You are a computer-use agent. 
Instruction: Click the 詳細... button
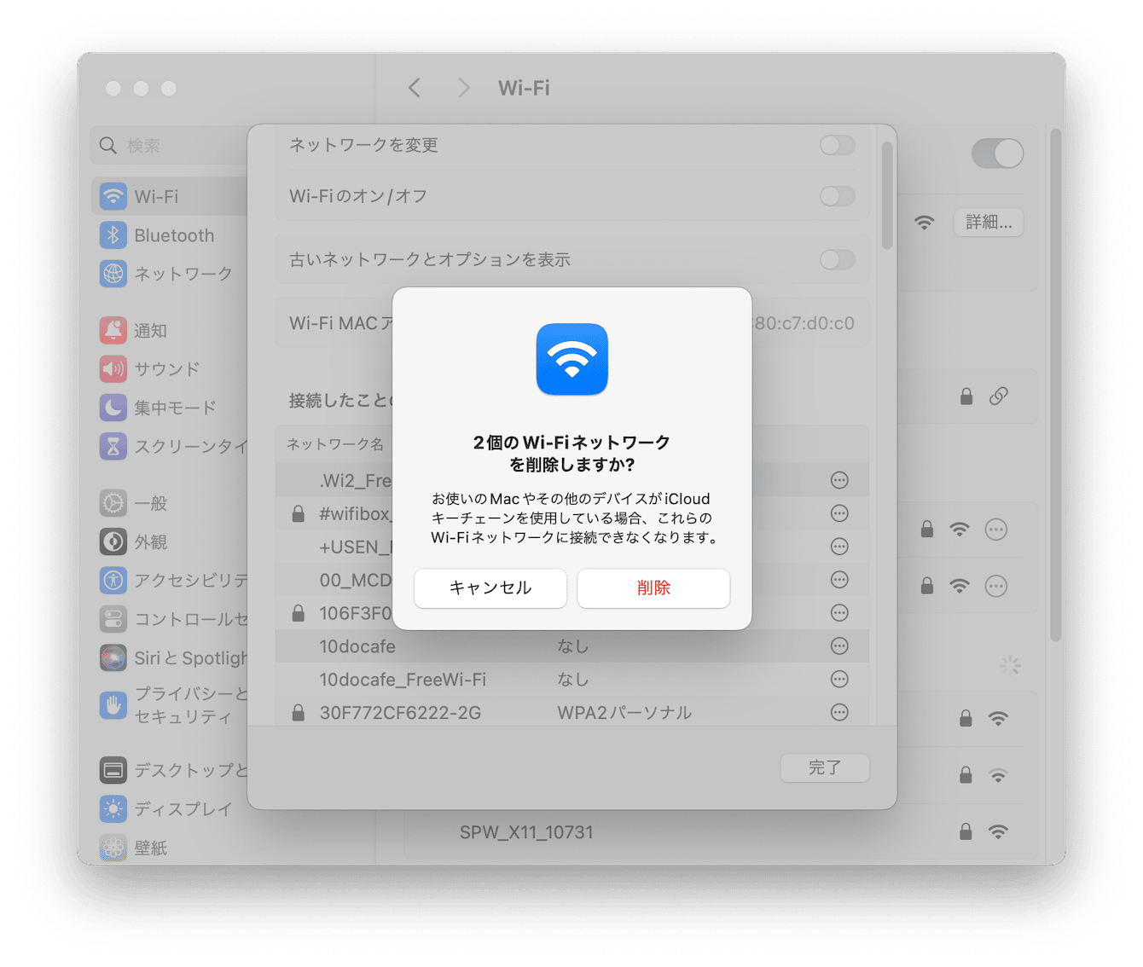click(989, 223)
